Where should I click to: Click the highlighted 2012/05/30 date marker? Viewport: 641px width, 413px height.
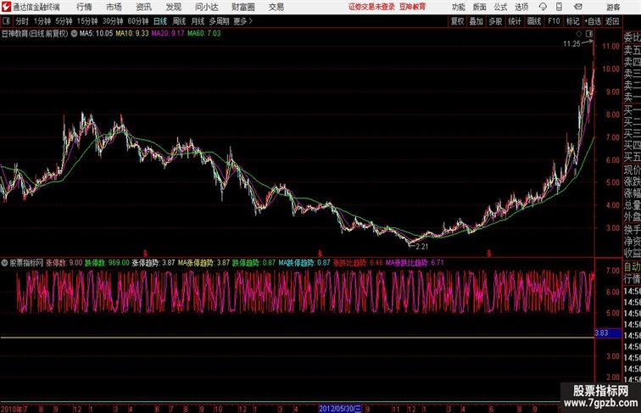(340, 409)
